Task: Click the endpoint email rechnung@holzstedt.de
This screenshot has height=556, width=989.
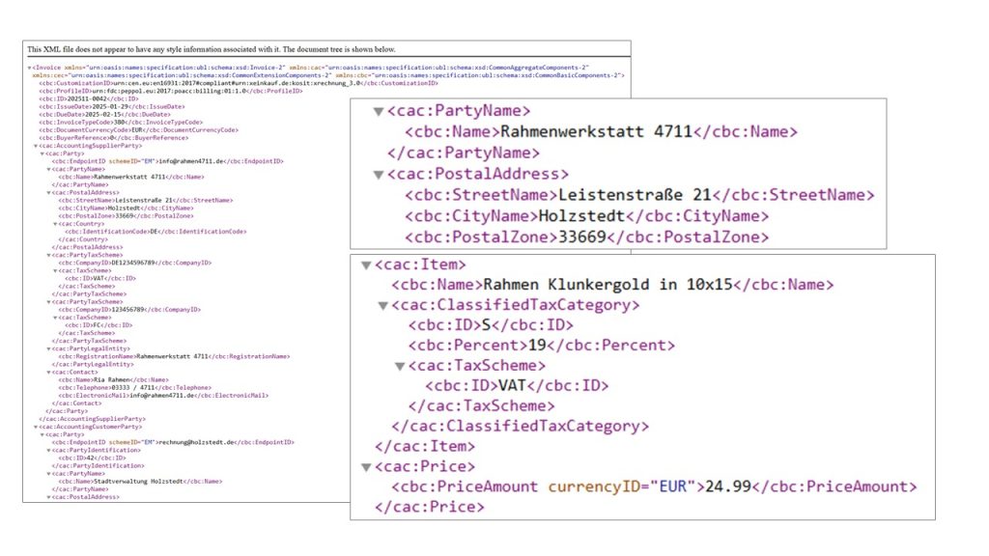Action: pos(197,441)
